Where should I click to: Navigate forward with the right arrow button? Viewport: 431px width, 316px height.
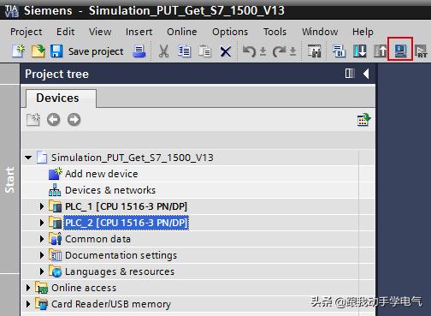[x=74, y=120]
